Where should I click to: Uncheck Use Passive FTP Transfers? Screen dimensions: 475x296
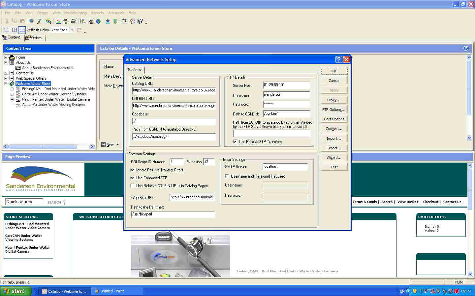click(235, 142)
